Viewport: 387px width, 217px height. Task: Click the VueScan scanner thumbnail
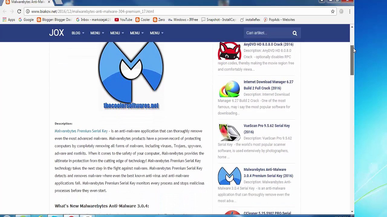pos(229,132)
